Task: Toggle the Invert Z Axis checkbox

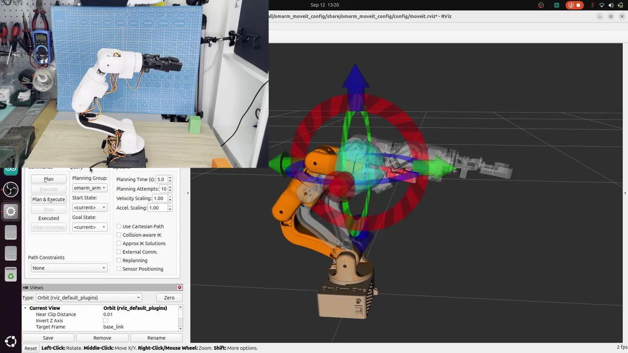Action: click(x=106, y=320)
